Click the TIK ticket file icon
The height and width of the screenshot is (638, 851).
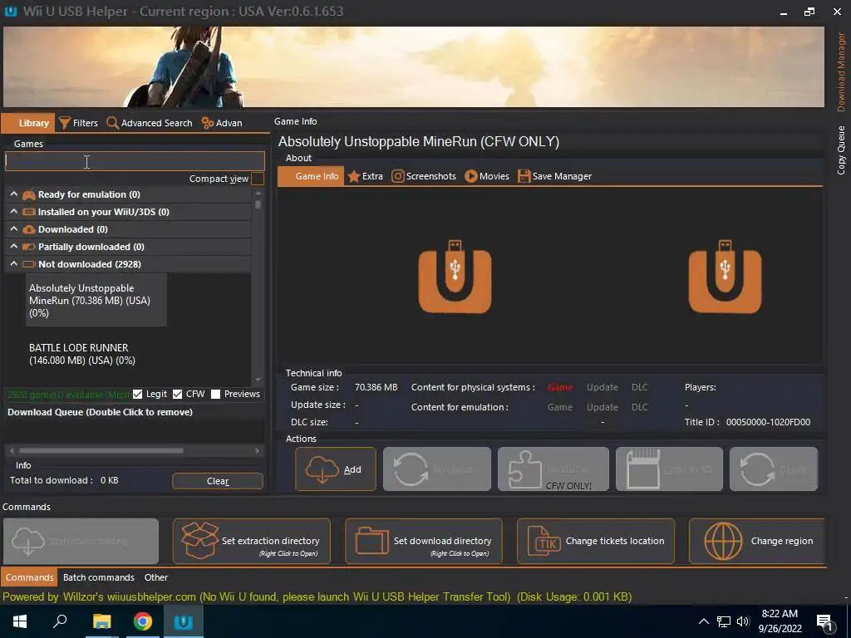pos(544,541)
